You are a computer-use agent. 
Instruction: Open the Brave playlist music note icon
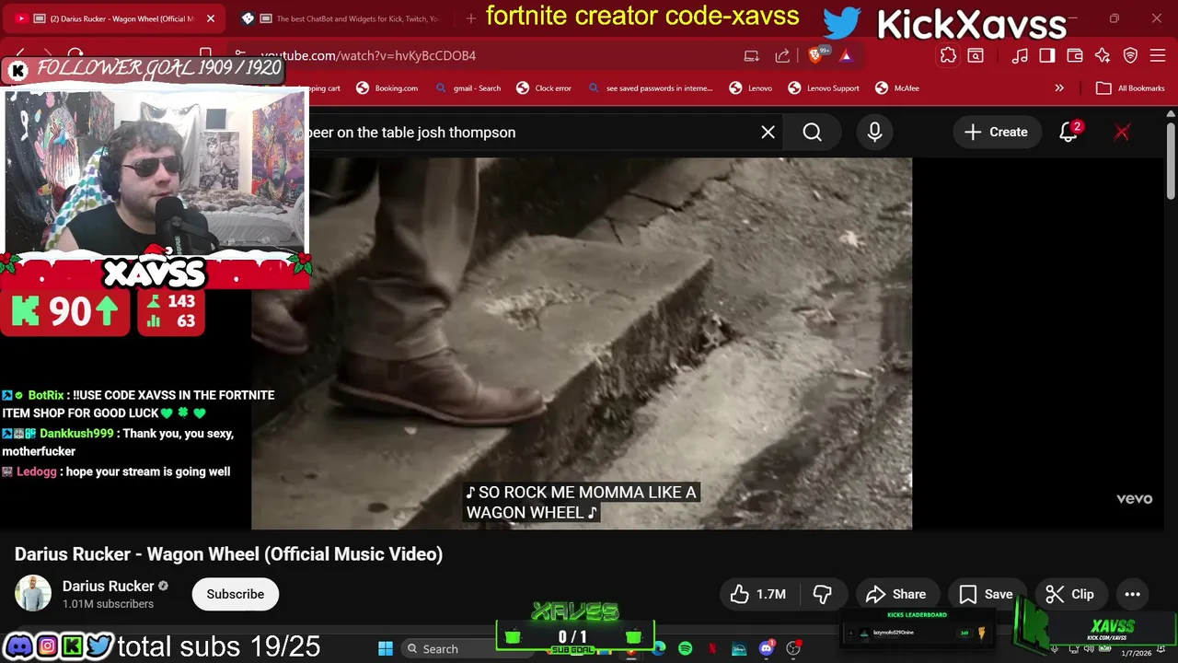tap(1020, 55)
